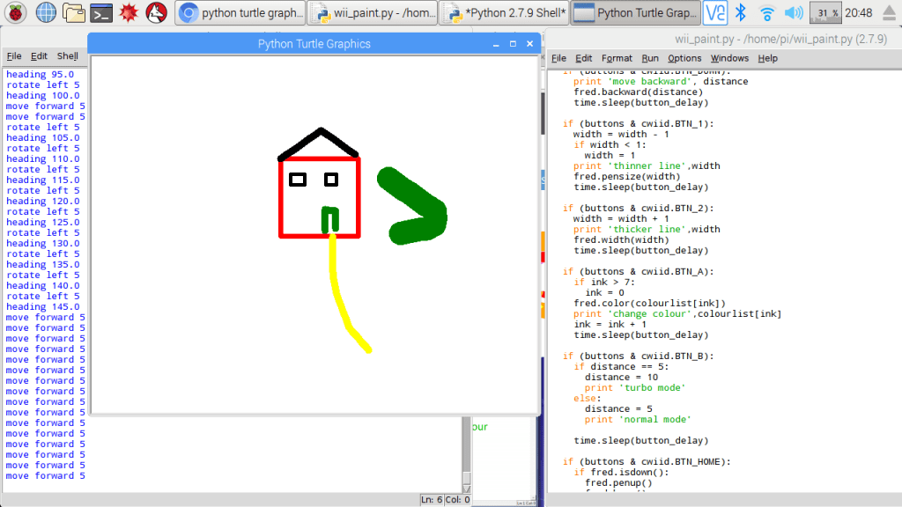
Task: Open the VNC server status icon
Action: tap(714, 12)
